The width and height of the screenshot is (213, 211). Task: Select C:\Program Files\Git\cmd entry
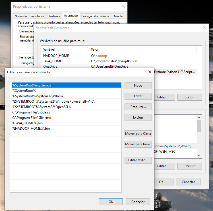pyautogui.click(x=66, y=118)
